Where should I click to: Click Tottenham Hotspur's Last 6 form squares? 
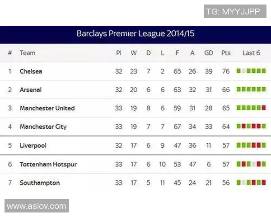[251, 164]
